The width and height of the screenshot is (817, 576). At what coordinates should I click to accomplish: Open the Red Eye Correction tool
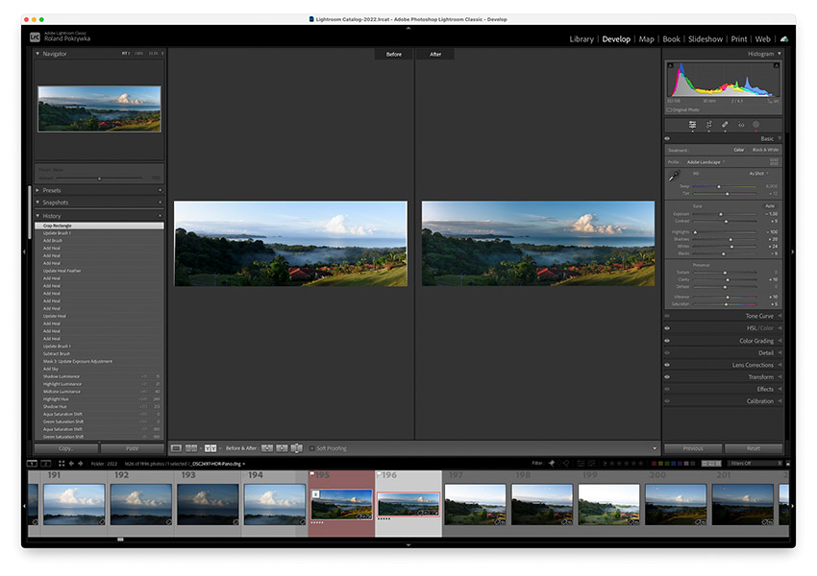740,125
